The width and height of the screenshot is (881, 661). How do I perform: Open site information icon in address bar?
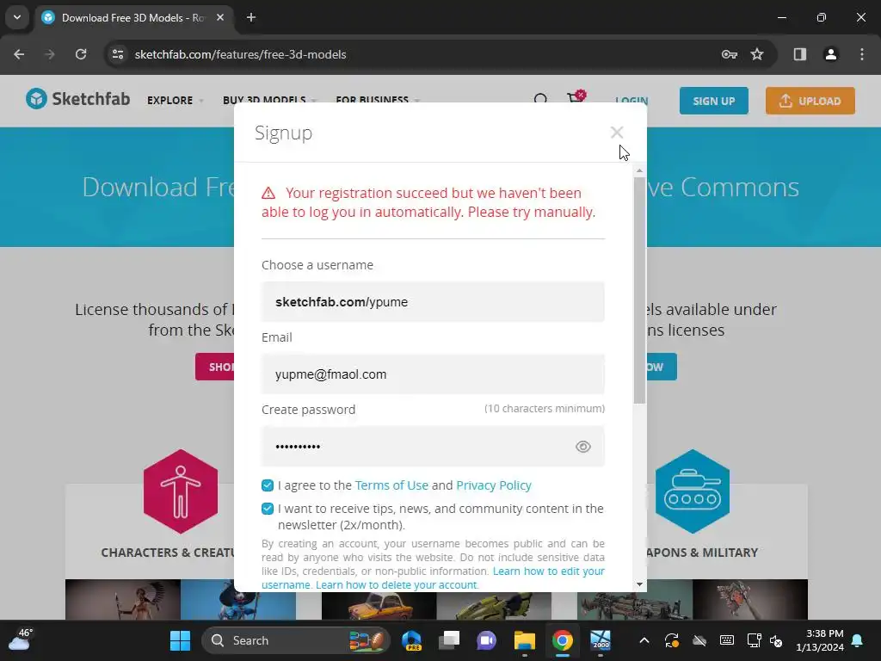118,54
